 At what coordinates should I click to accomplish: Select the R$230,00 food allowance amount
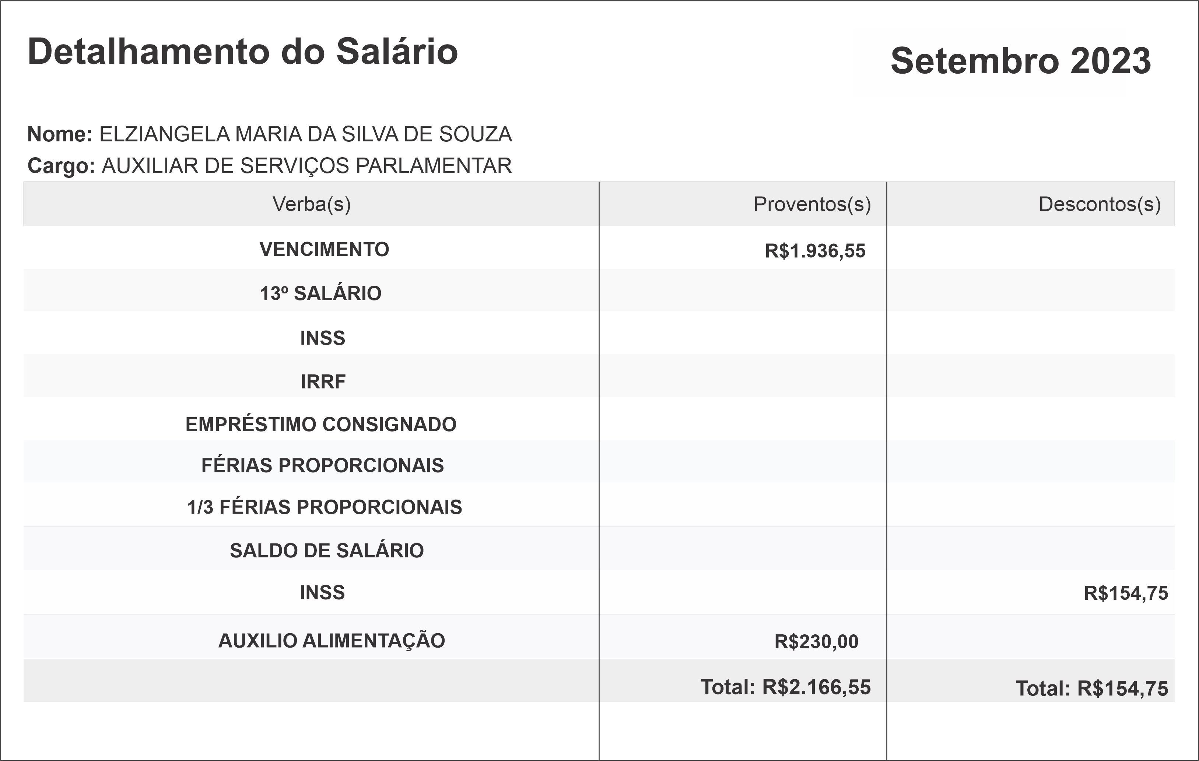point(816,642)
